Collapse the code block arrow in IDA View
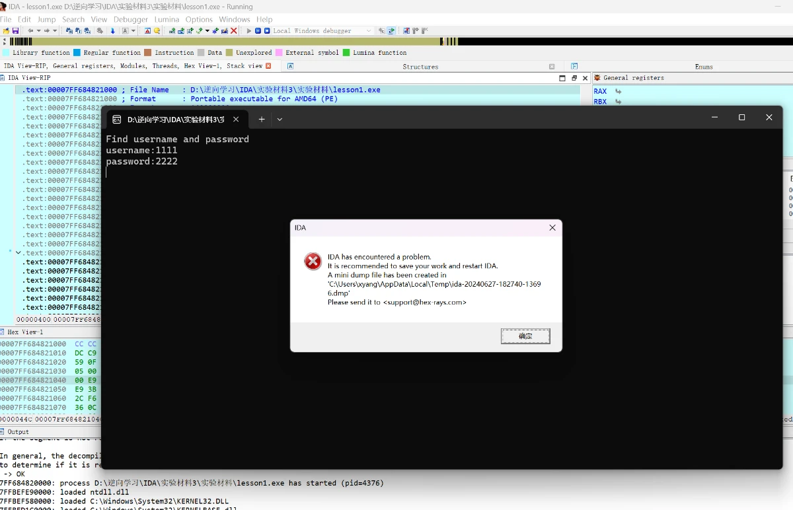 point(19,253)
